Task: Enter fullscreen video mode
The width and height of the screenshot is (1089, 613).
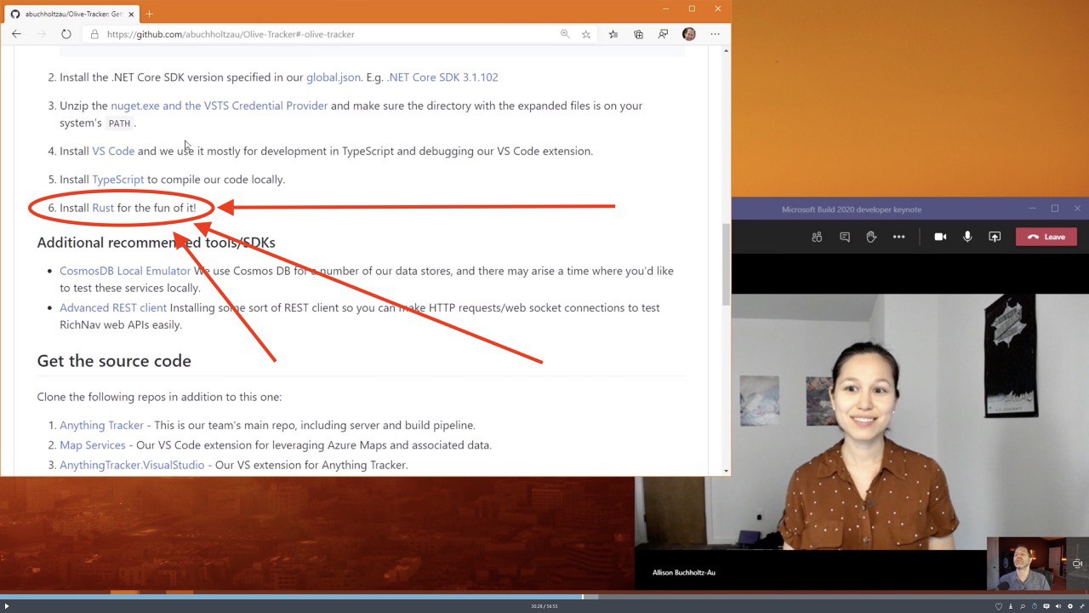Action: coord(1082,606)
